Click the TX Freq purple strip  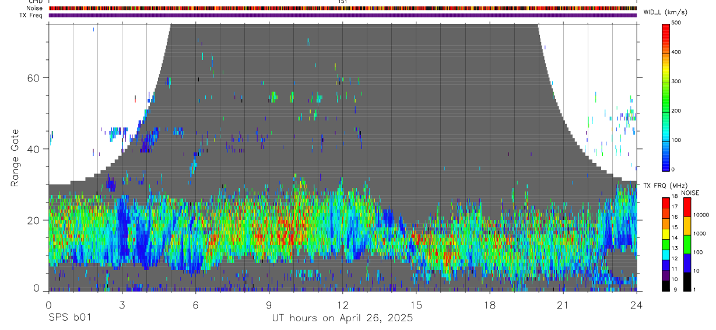pos(343,15)
